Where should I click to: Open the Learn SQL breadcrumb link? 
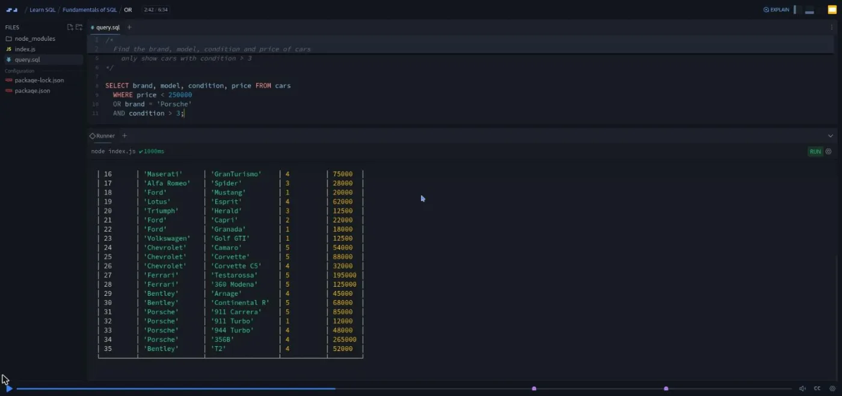coord(43,10)
